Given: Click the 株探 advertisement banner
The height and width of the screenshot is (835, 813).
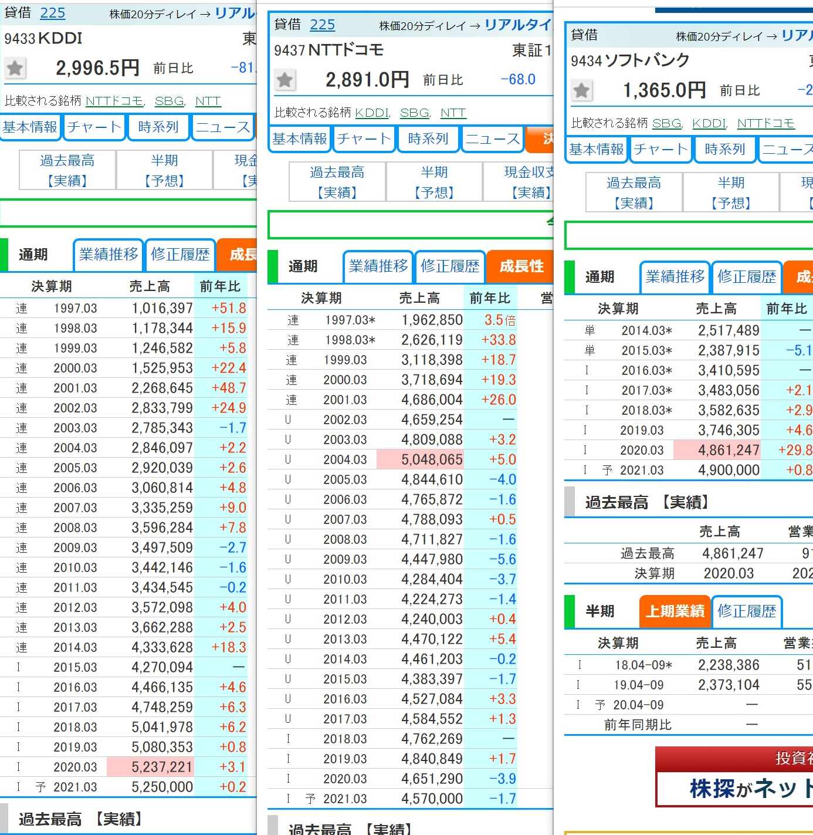Looking at the screenshot, I should [734, 777].
